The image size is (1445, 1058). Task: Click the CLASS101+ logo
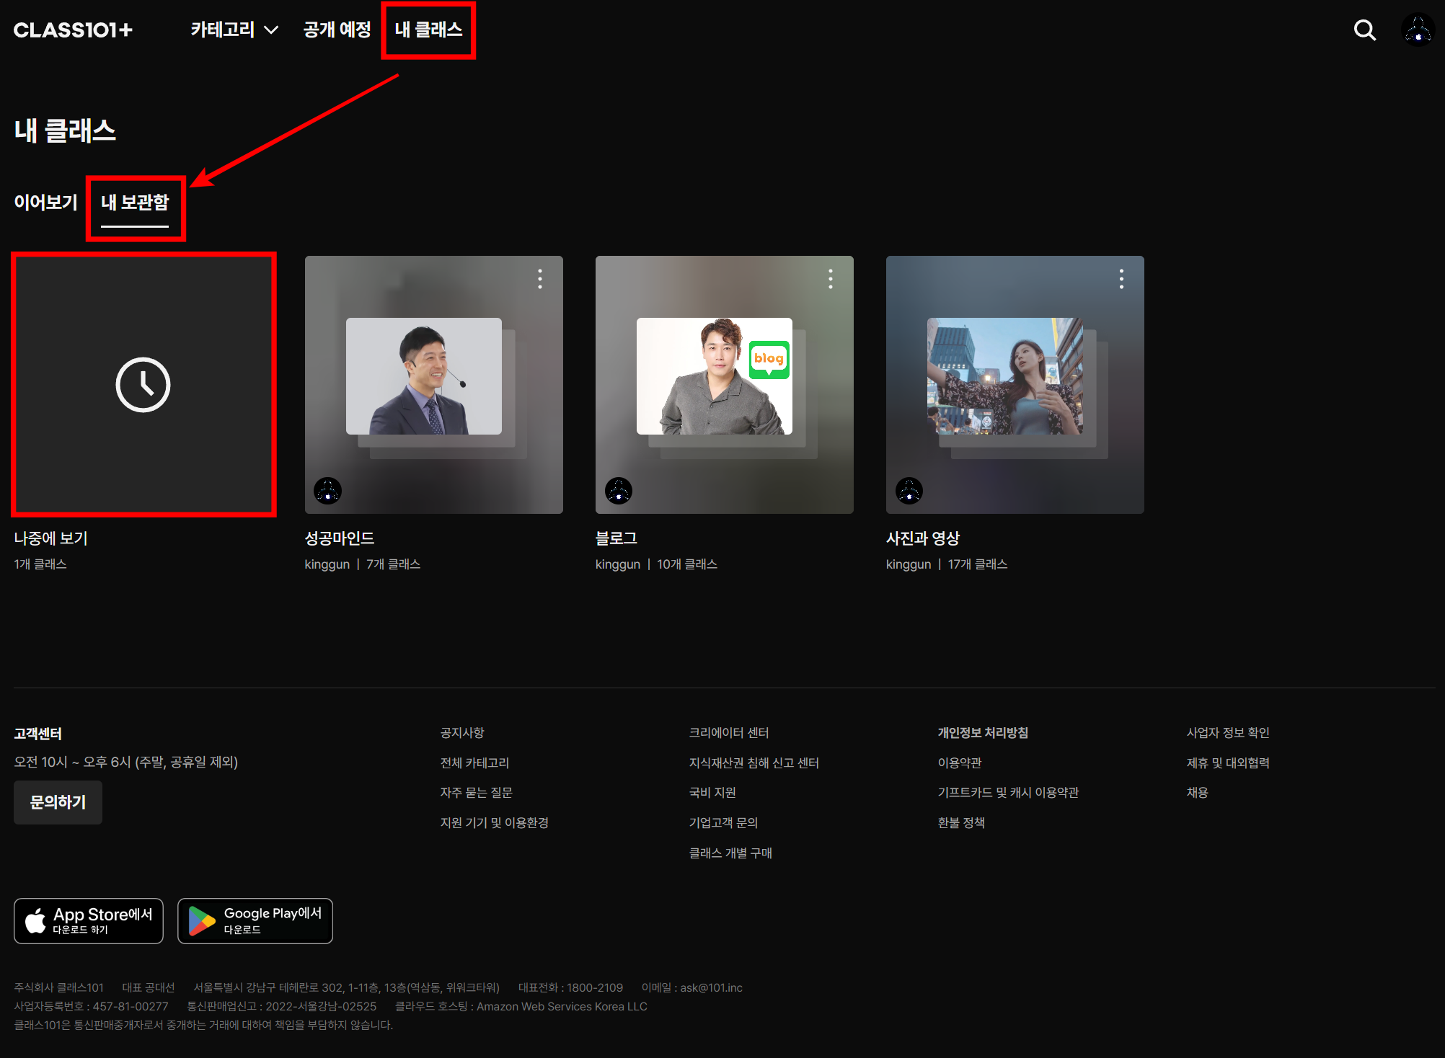coord(73,30)
